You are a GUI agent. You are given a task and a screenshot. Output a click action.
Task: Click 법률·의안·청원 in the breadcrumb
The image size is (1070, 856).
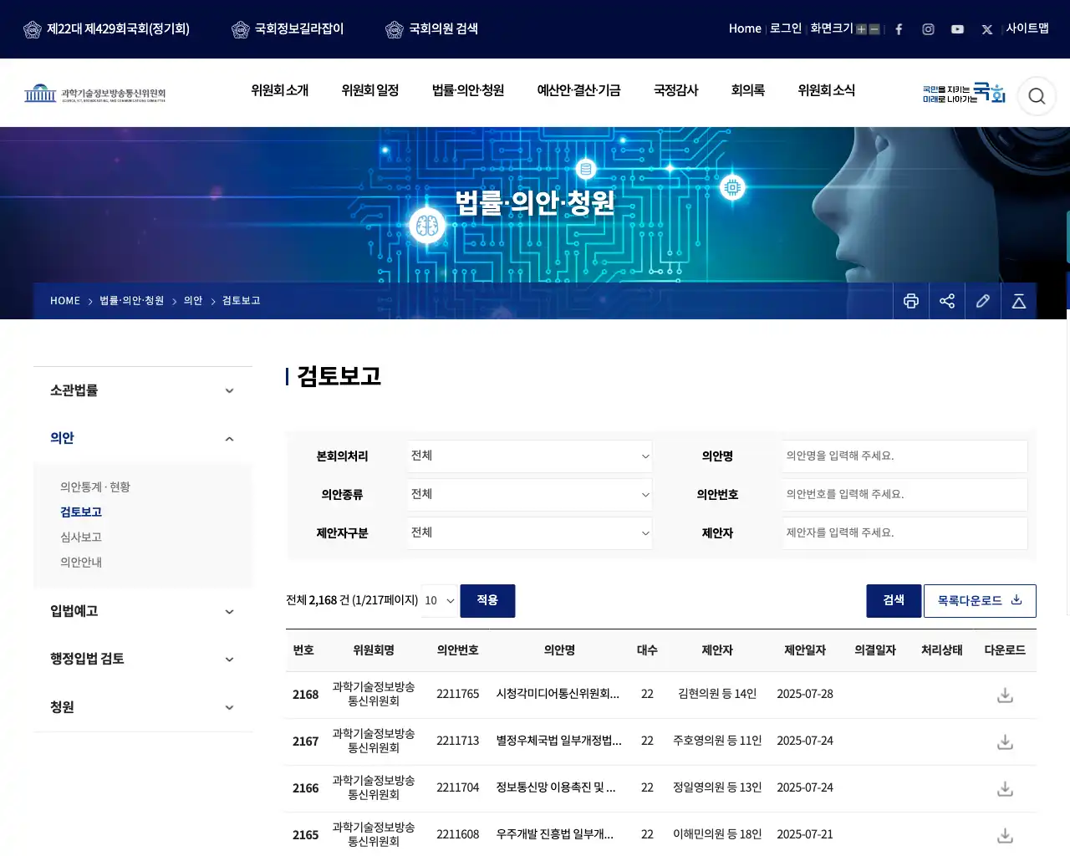point(132,301)
